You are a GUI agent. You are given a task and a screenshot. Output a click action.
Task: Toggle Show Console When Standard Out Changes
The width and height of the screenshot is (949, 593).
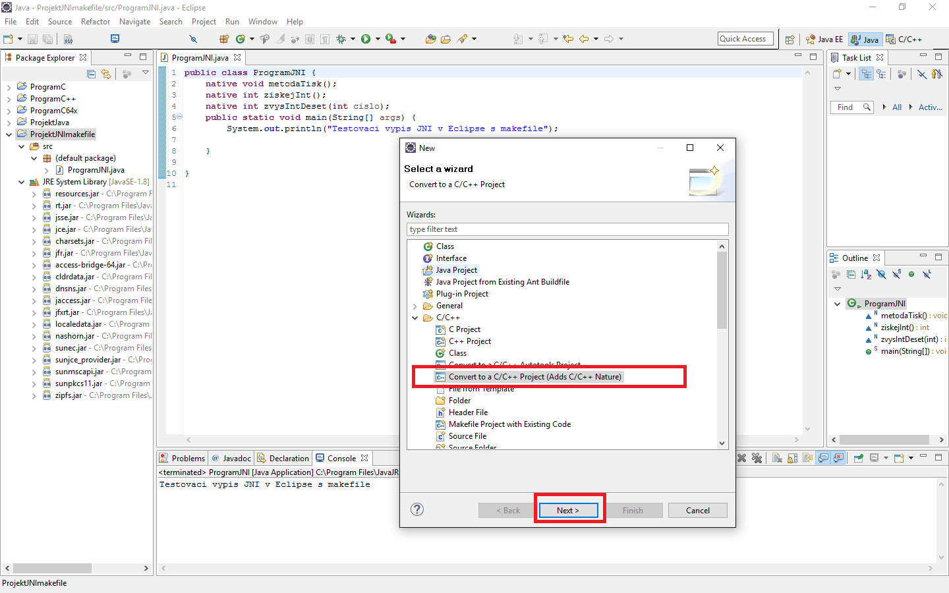coord(823,457)
